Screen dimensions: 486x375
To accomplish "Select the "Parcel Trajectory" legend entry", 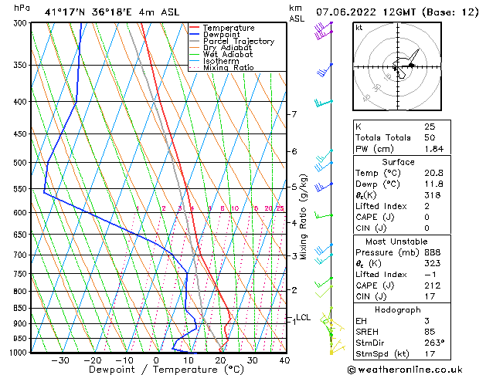I will point(239,41).
